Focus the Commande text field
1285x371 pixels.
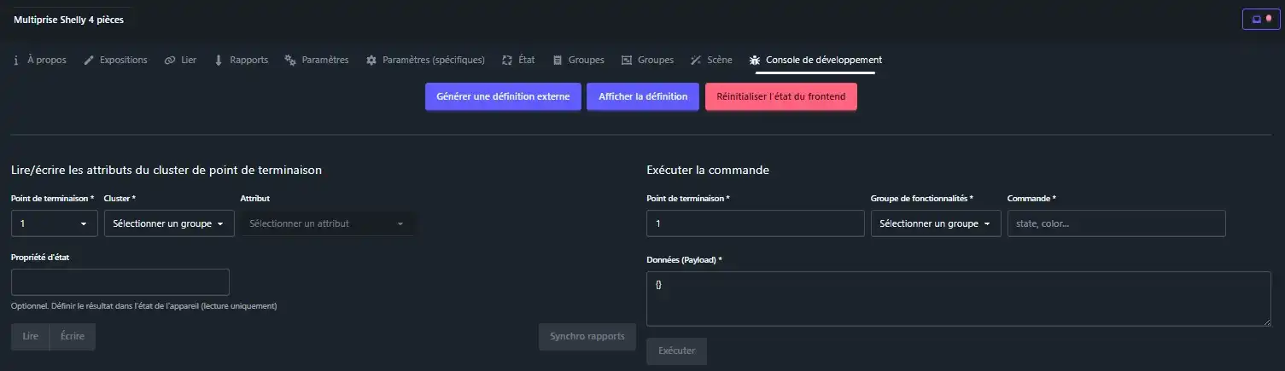(1116, 223)
